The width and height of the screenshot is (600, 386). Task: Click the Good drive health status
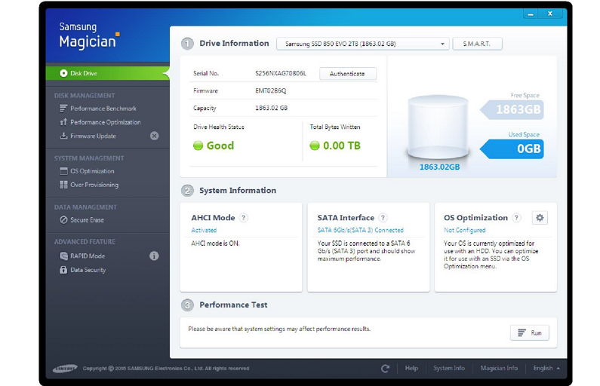[x=214, y=146]
